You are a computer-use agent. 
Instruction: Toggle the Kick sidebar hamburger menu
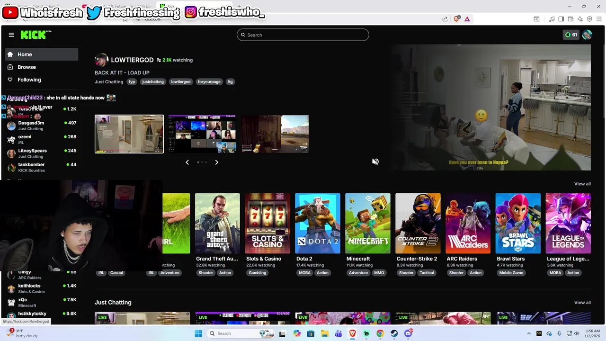[x=11, y=35]
